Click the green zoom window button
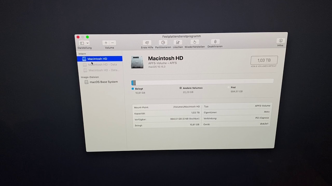Image resolution: width=332 pixels, height=186 pixels. 87,37
